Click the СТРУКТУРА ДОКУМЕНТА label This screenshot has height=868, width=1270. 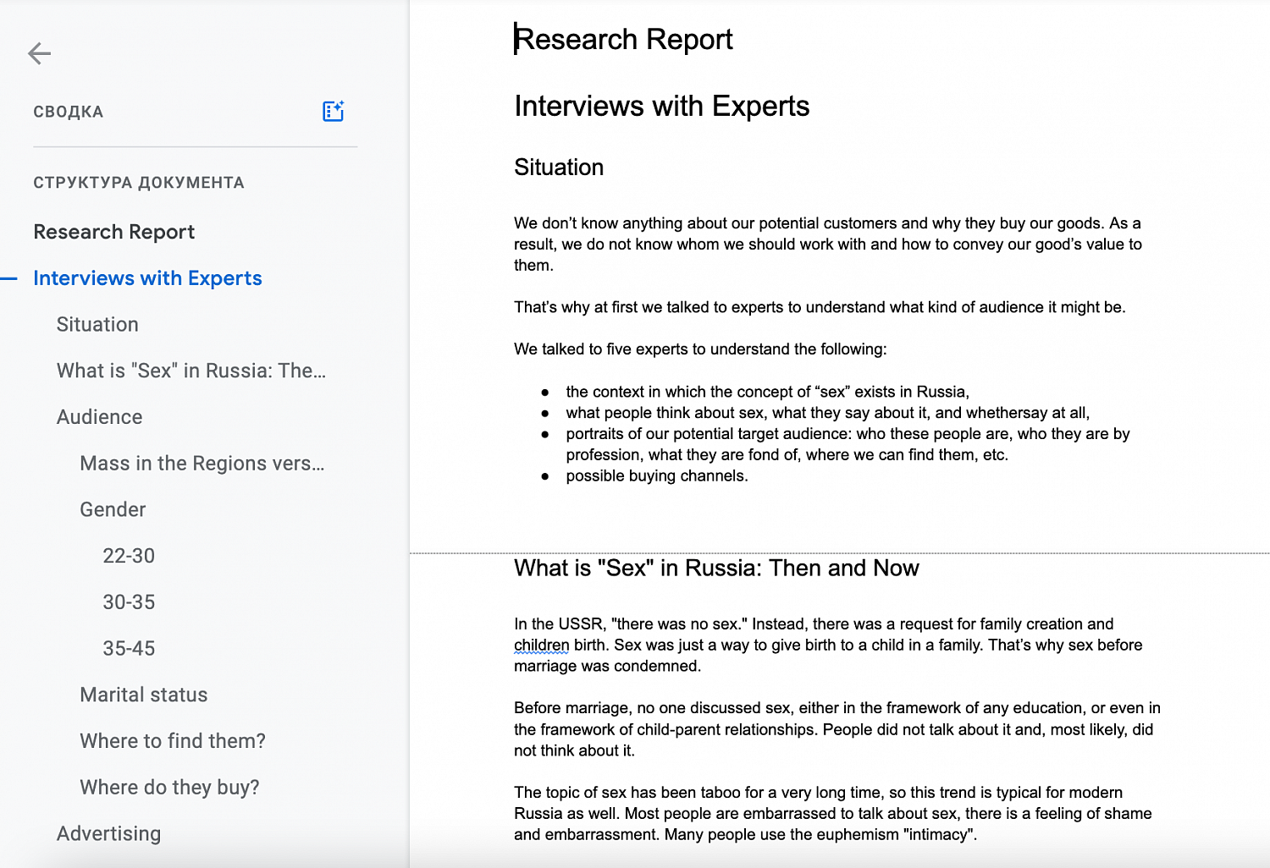pos(139,183)
